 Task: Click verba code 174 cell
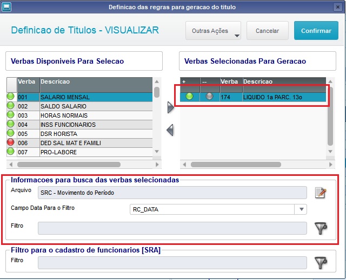[231, 97]
